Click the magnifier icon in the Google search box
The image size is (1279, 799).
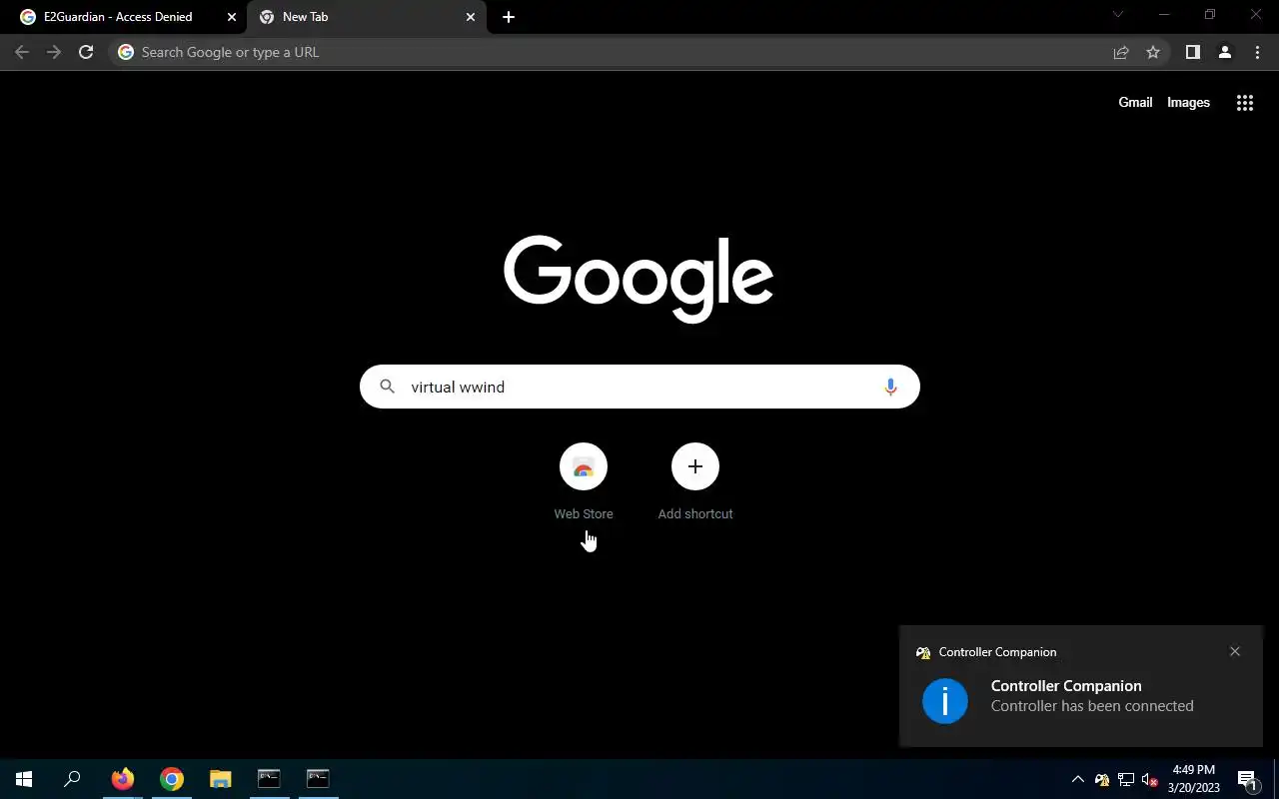click(388, 387)
